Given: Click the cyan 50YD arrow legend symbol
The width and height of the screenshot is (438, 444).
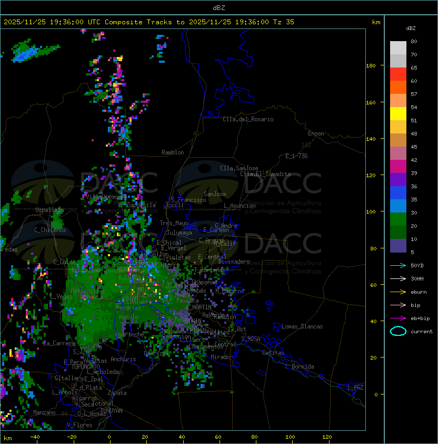Looking at the screenshot, I should (x=398, y=266).
